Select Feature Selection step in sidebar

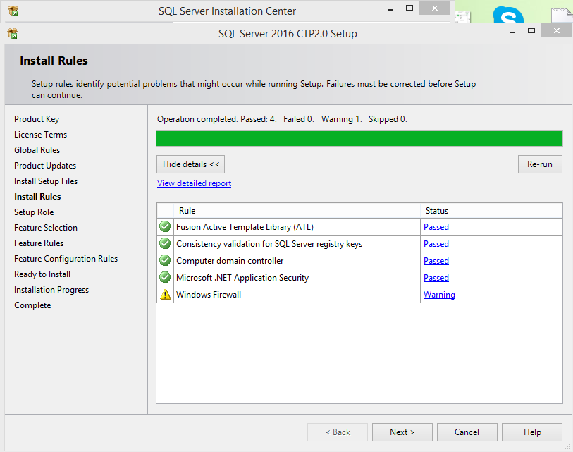click(46, 228)
